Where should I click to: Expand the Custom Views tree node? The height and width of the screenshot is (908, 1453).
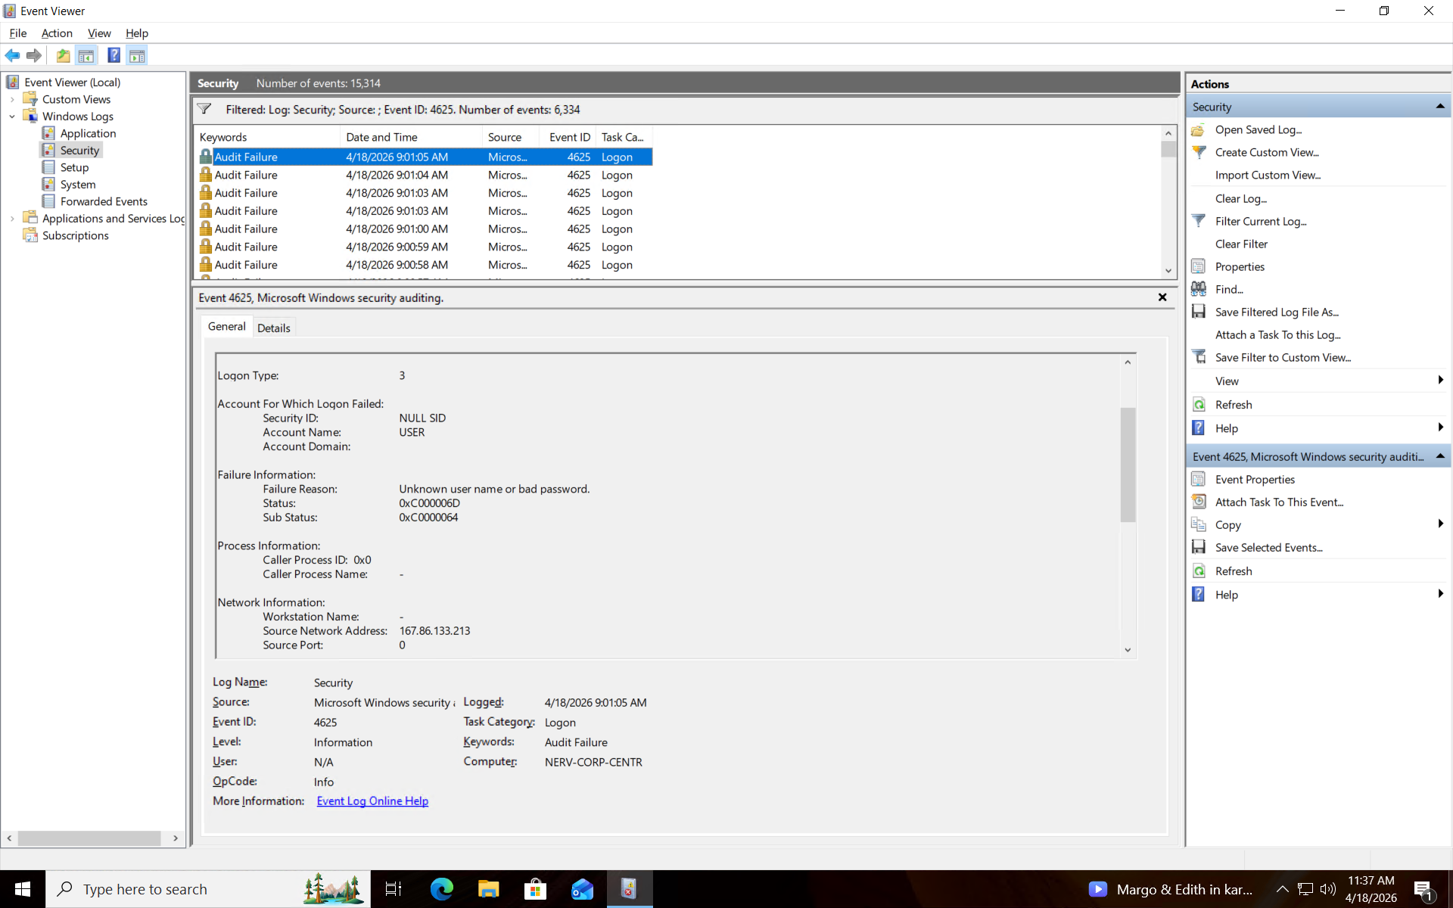pyautogui.click(x=12, y=99)
